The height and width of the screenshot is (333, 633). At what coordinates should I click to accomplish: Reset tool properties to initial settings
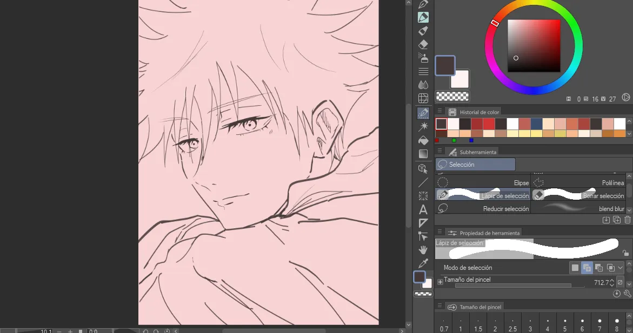[x=616, y=294]
